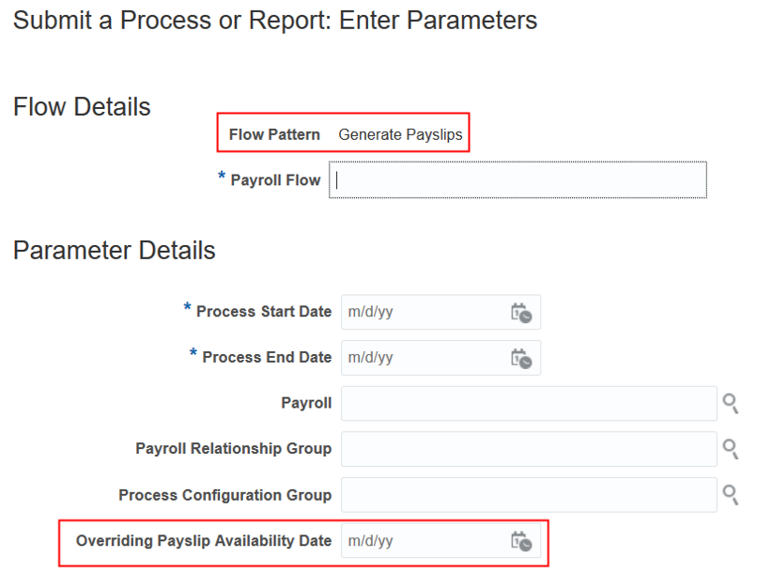The image size is (772, 588).
Task: Focus the Payroll Flow text field
Action: click(x=517, y=180)
